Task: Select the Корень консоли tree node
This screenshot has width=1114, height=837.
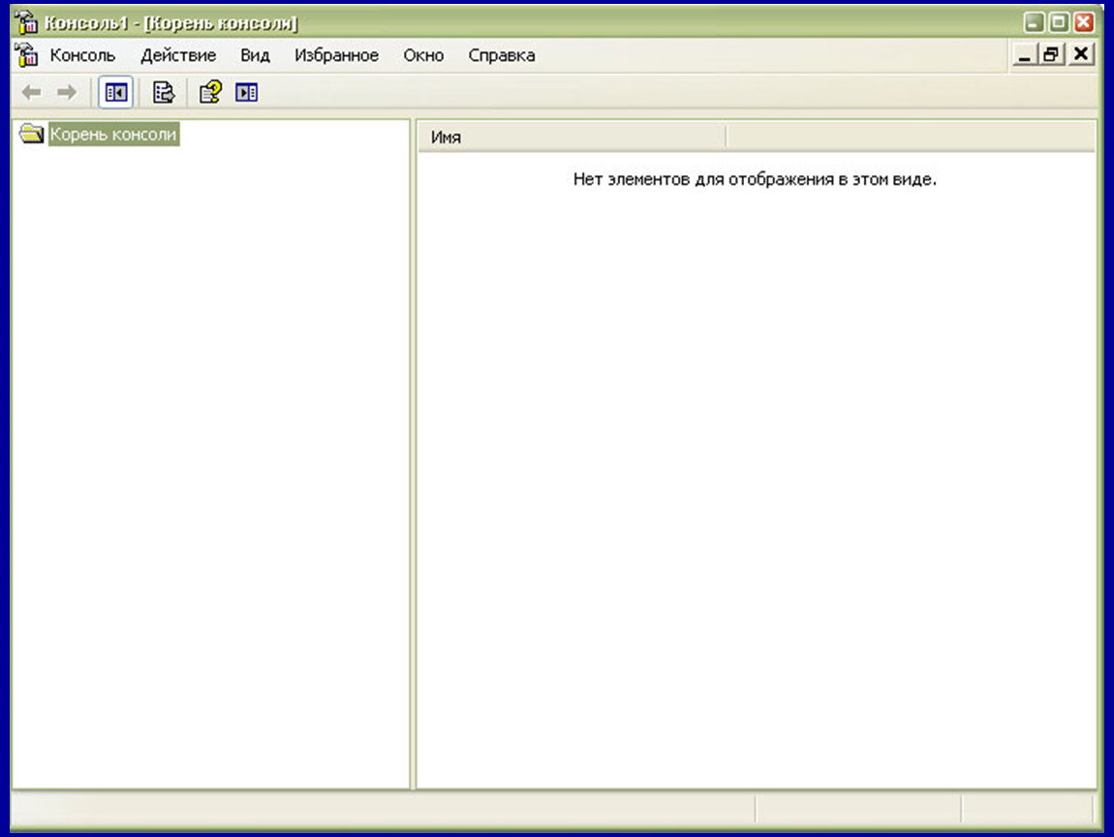Action: (x=113, y=135)
